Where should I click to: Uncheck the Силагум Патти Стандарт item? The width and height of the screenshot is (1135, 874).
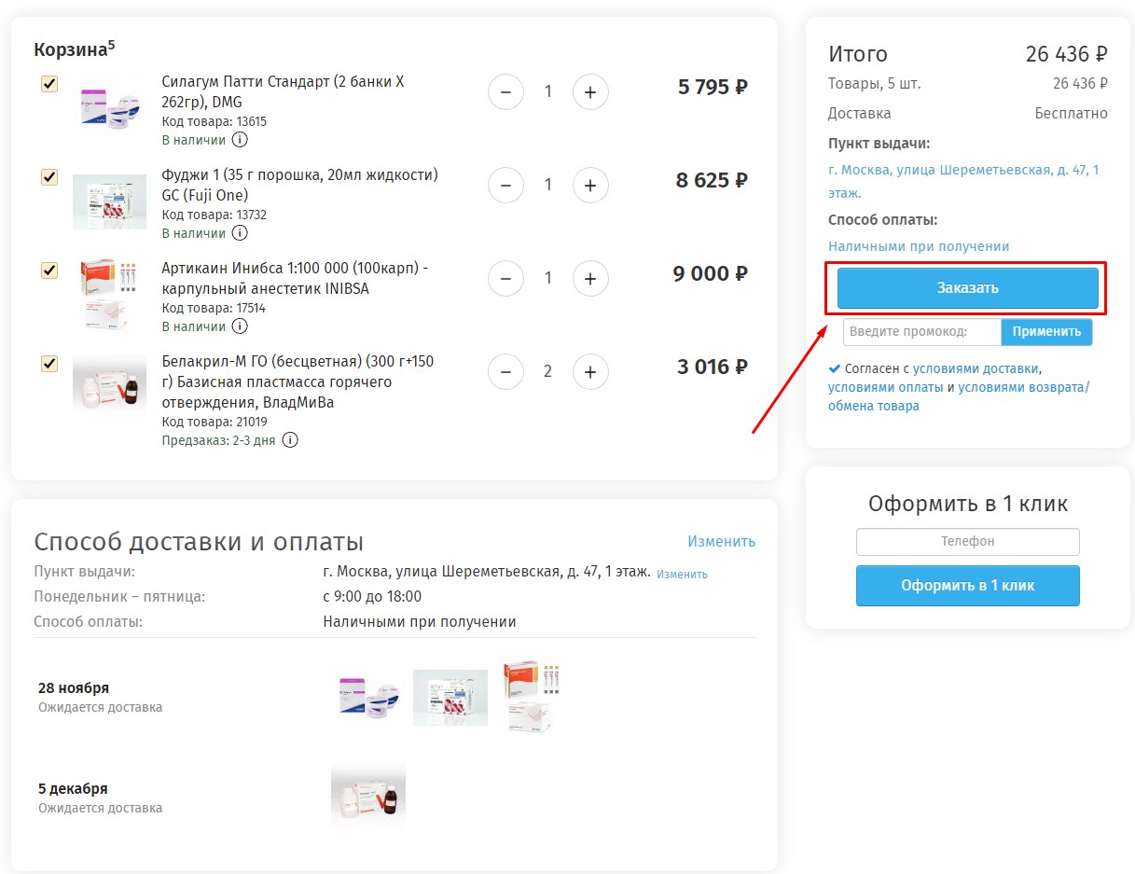pos(49,84)
